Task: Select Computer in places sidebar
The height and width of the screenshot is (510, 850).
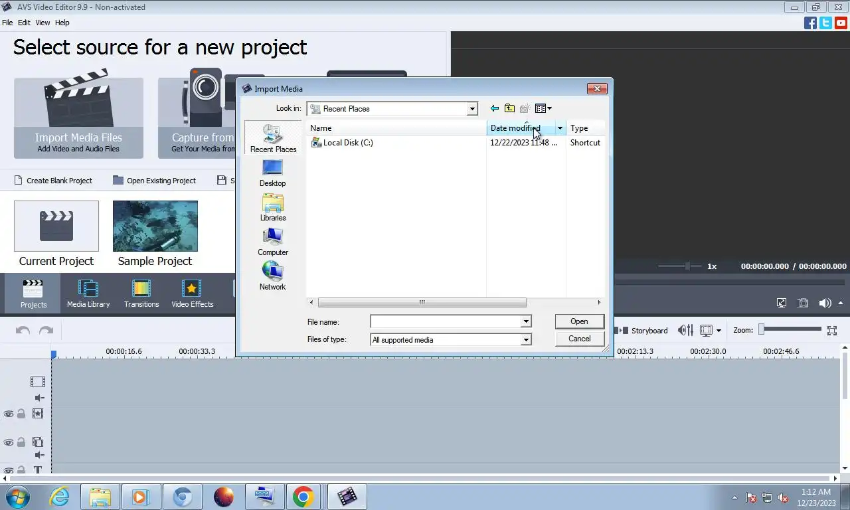Action: [x=273, y=242]
